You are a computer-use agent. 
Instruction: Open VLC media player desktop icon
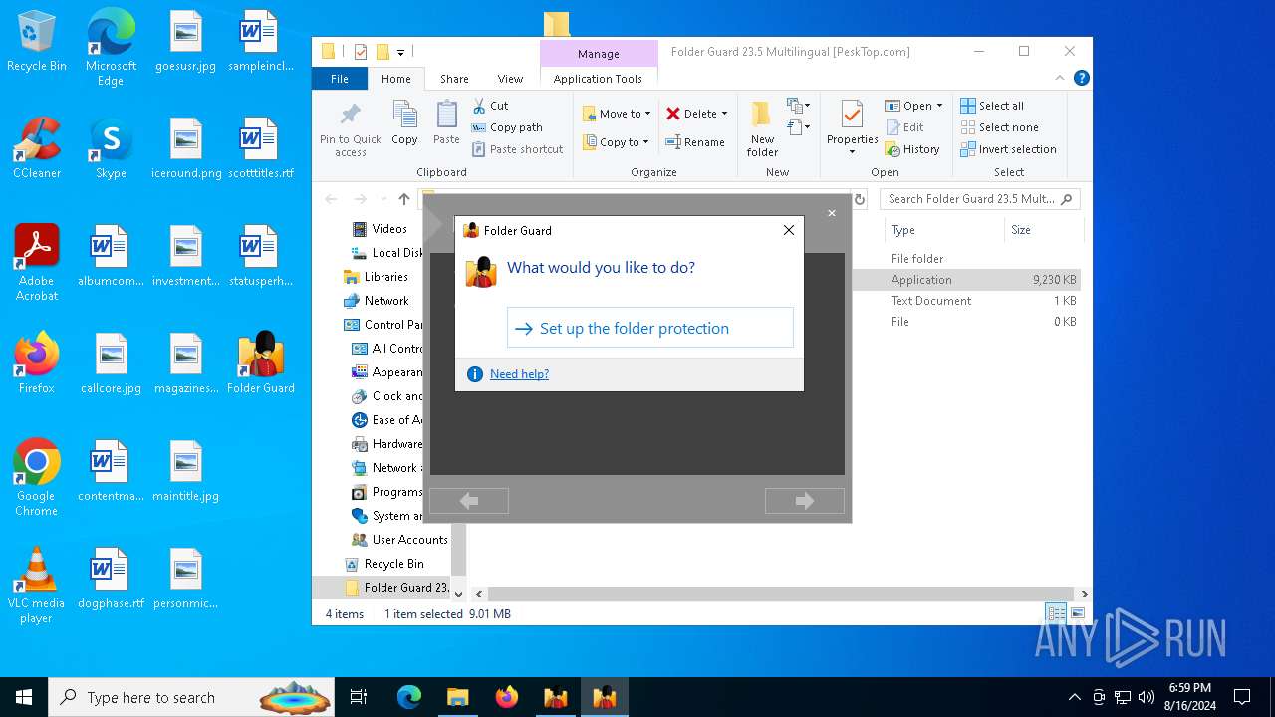tap(37, 586)
